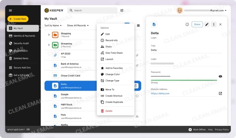
Task: Click the Share button in detail panel
Action: (x=197, y=24)
